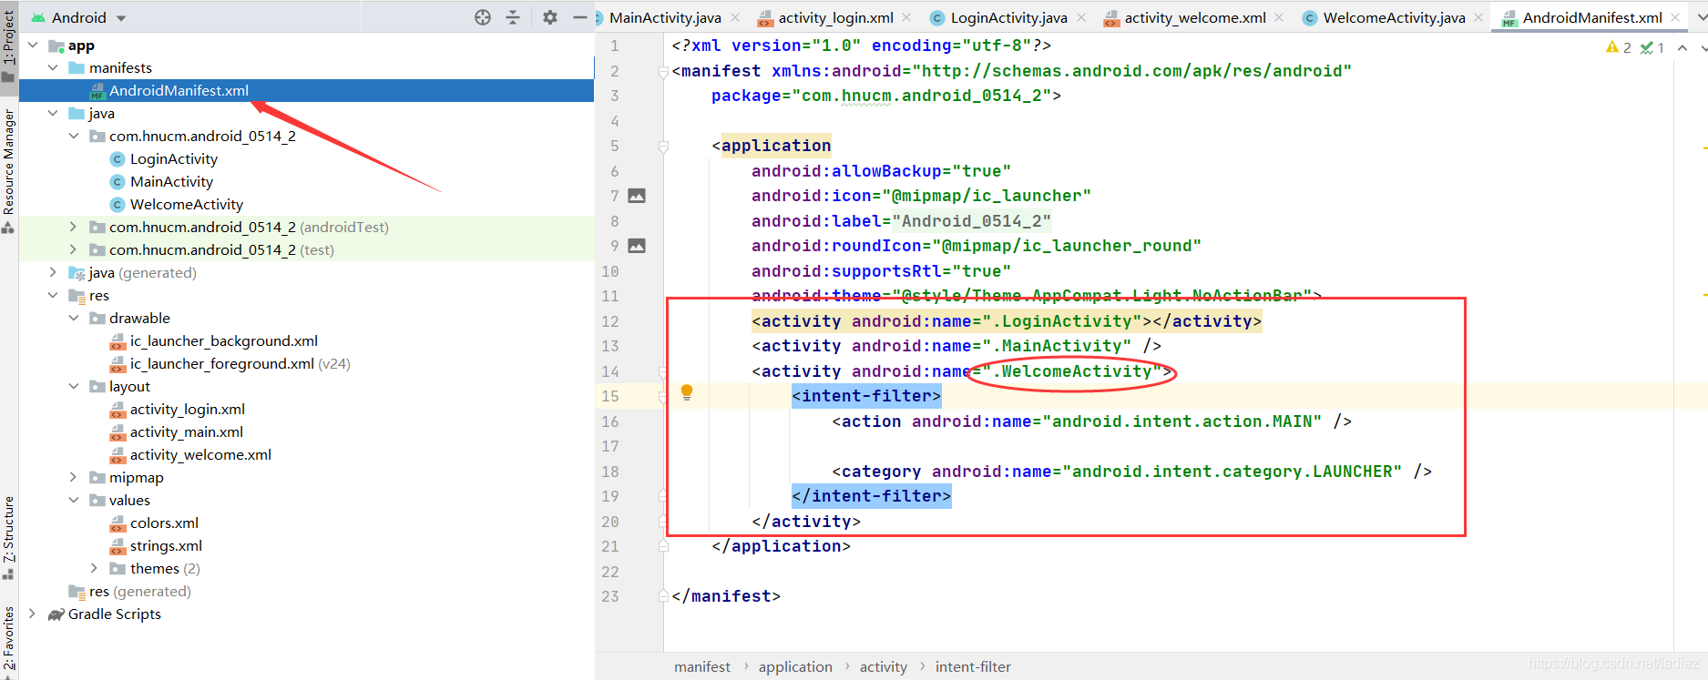Open project panel settings gear

[550, 17]
